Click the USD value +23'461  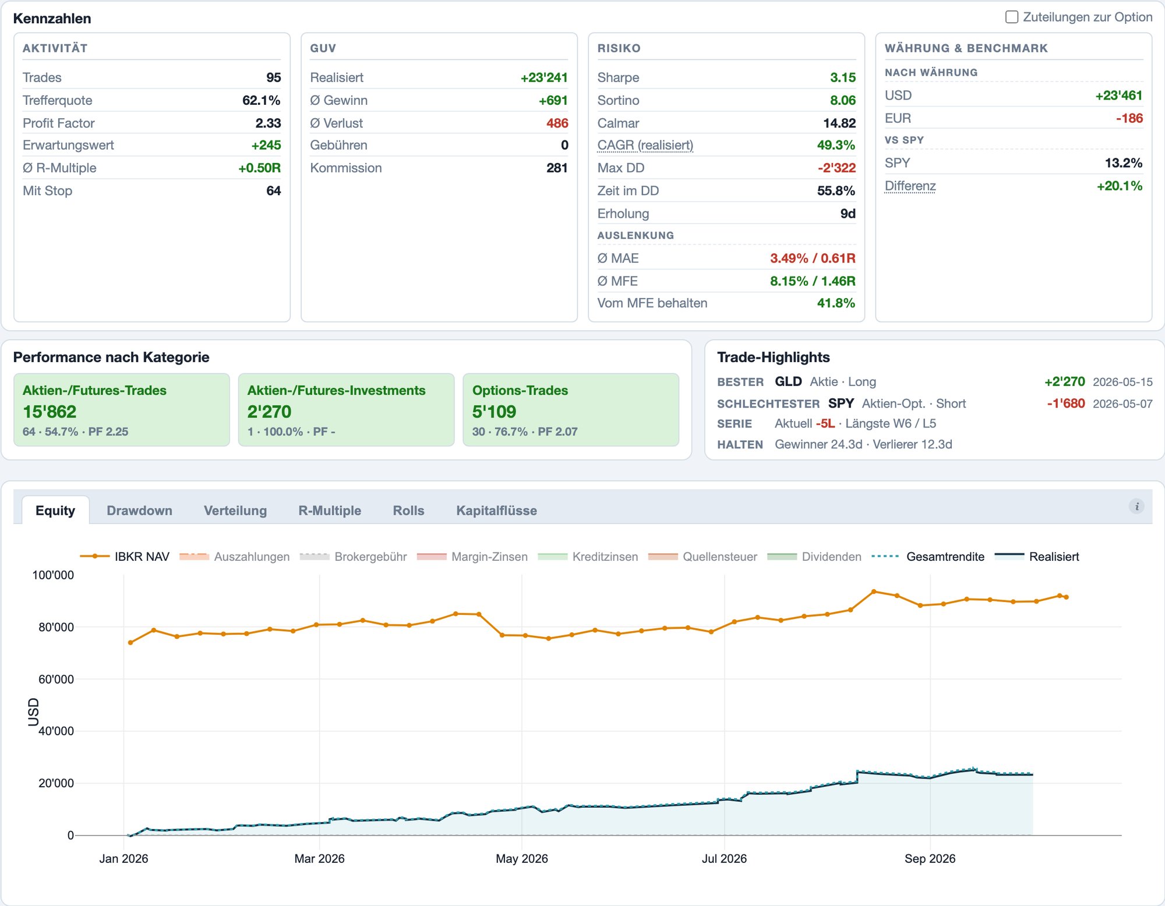pyautogui.click(x=1119, y=95)
